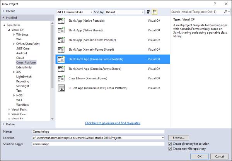
Task: Select the Test template category
Action: (19, 91)
